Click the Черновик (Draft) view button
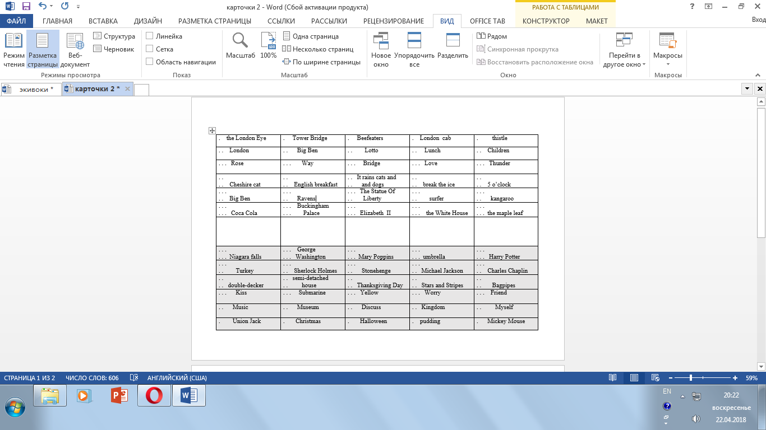766x430 pixels. pyautogui.click(x=114, y=49)
